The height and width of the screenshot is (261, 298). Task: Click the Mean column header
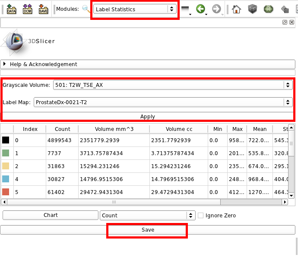[260, 129]
